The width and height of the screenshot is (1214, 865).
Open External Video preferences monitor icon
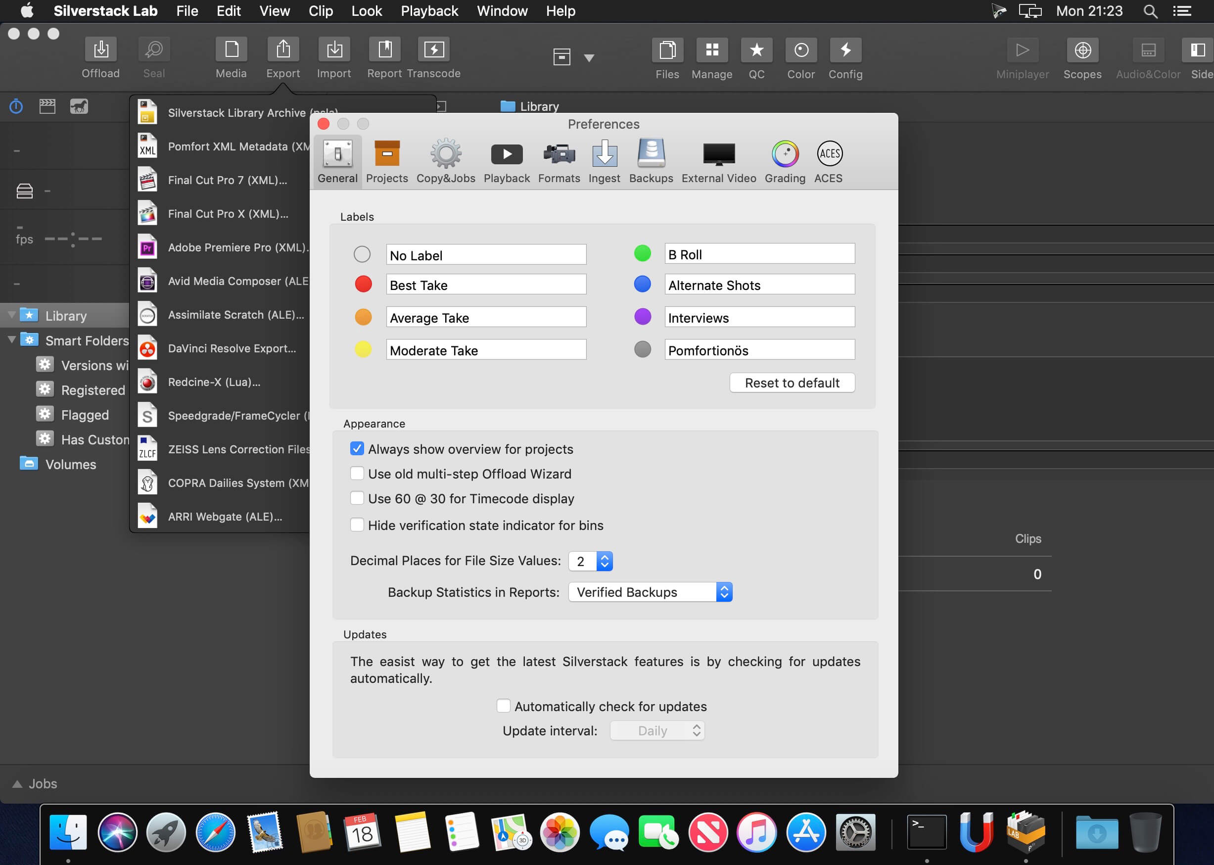point(719,154)
